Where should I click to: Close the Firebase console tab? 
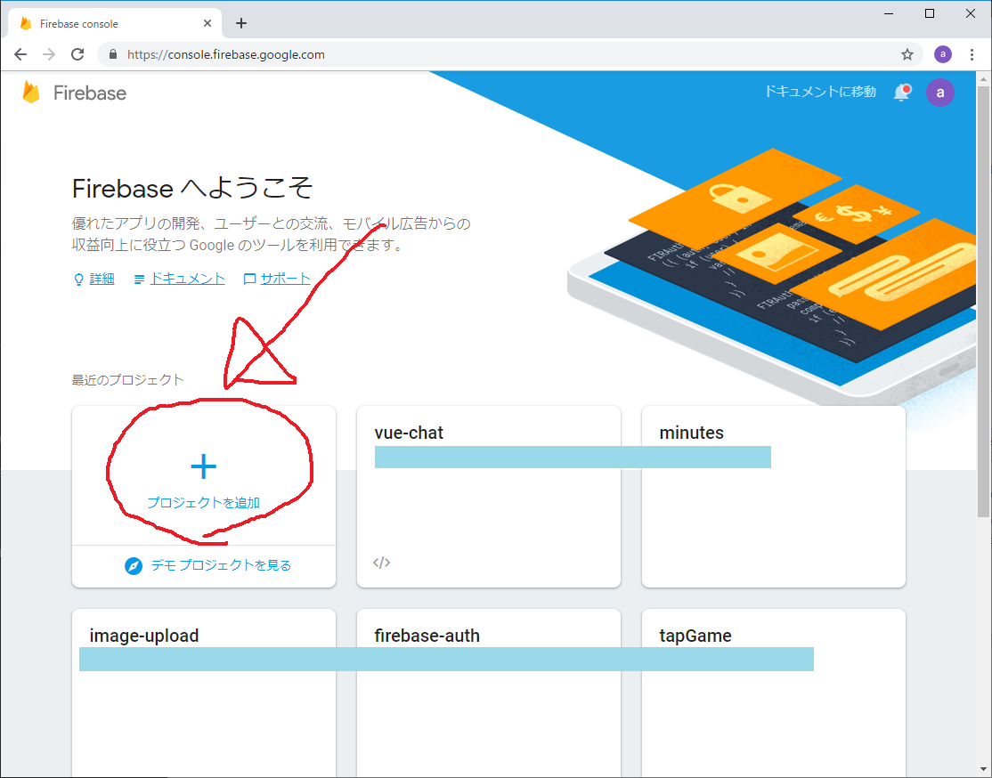[x=207, y=23]
